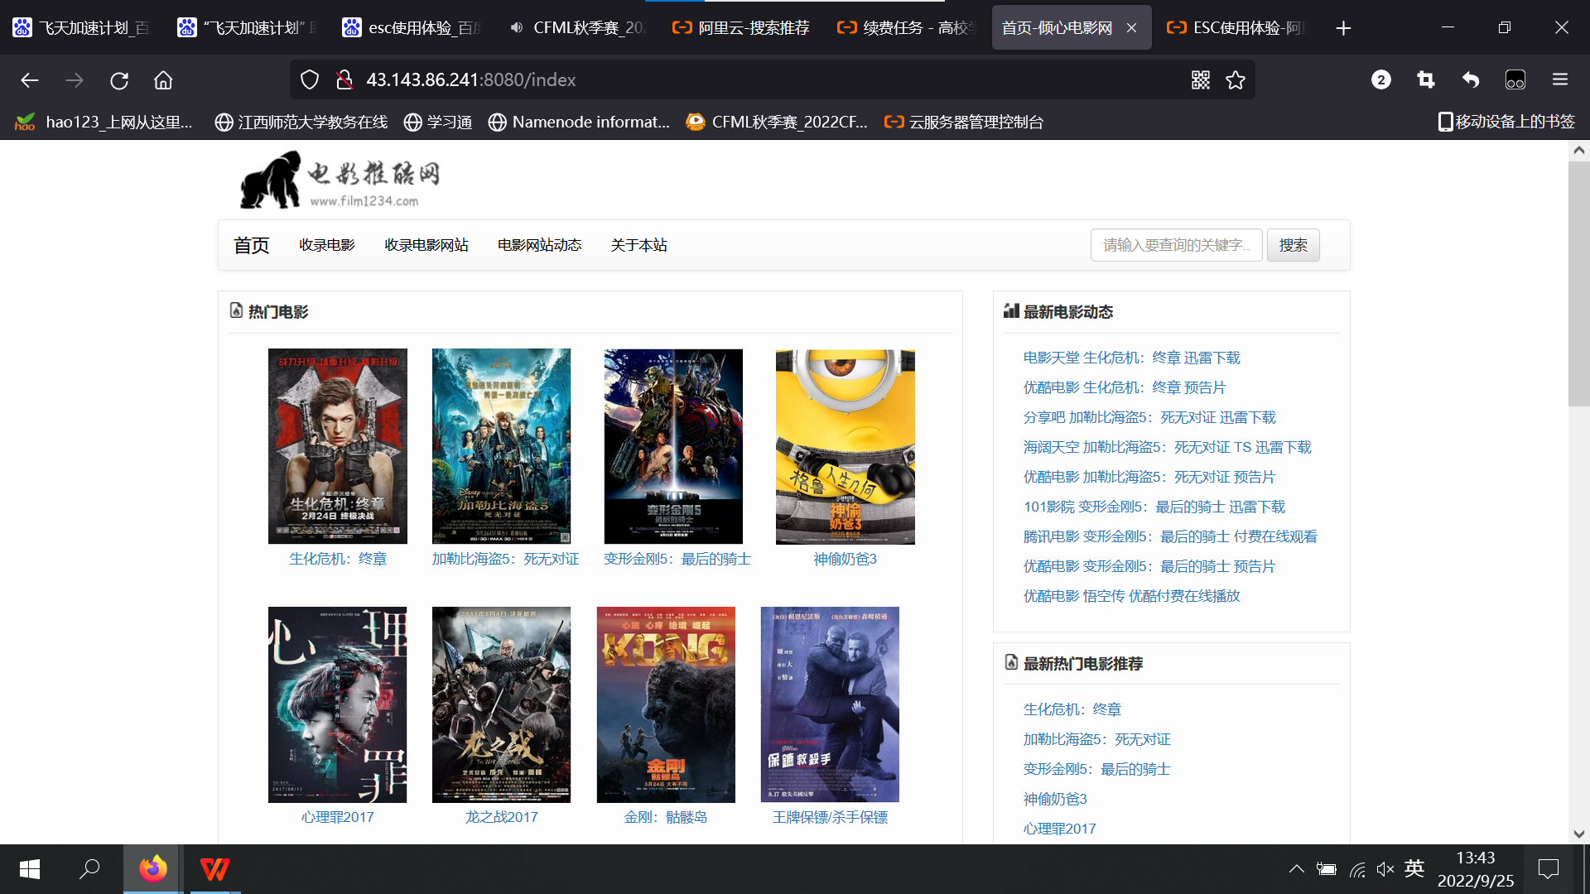Switch to the first 飞天加速计划 tab
Image resolution: width=1590 pixels, height=894 pixels.
(83, 28)
